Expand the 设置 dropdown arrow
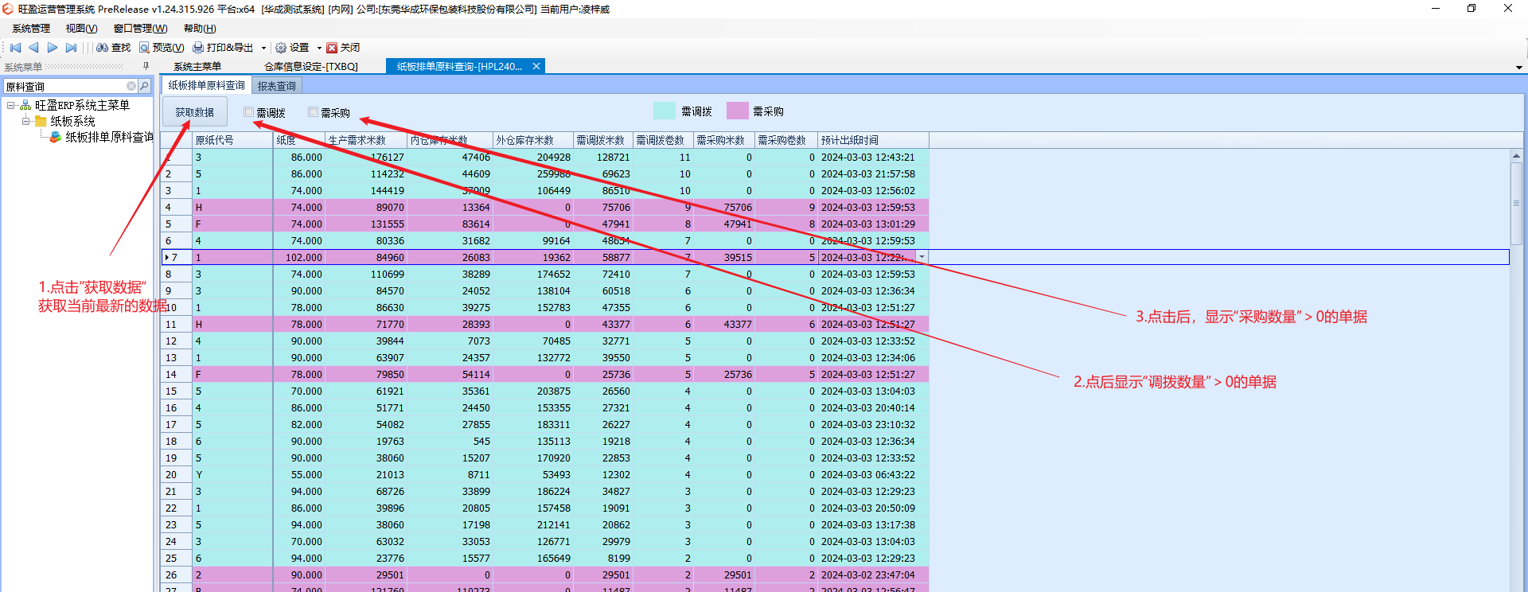Screen dimensions: 1528x592 [x=319, y=48]
